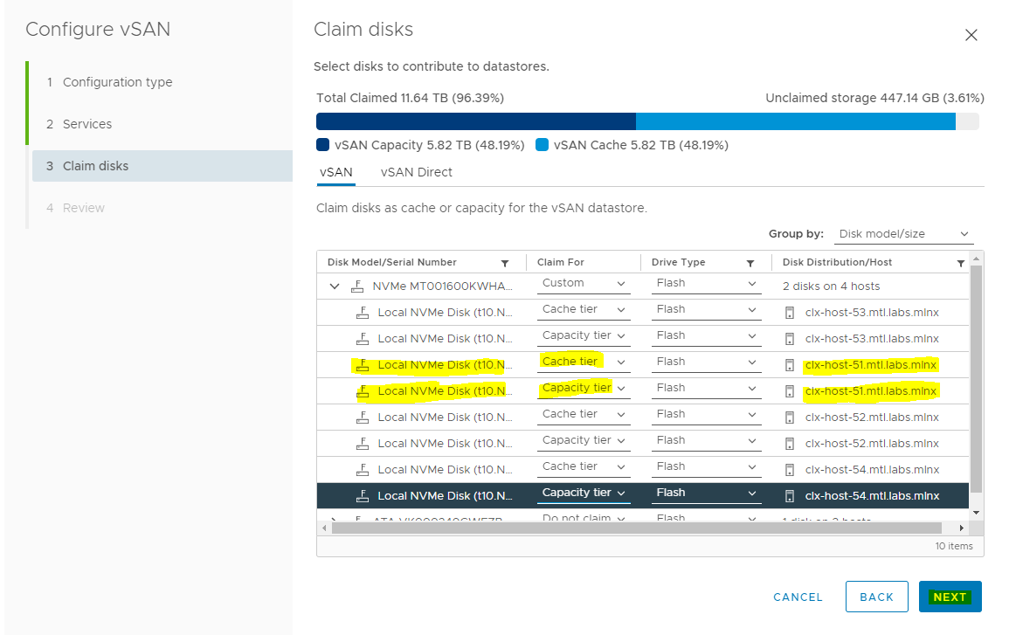Screen dimensions: 1009x635
Task: Click host icon in clx-host-53 Cache tier row
Action: coord(790,313)
